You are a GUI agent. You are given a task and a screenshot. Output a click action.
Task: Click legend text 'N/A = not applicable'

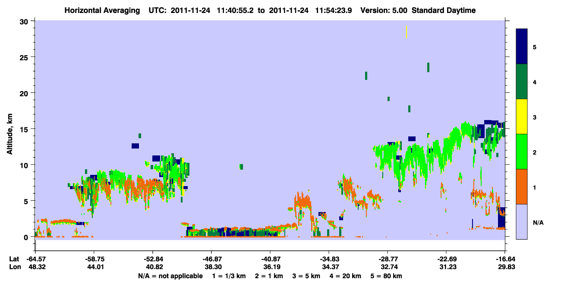(x=170, y=275)
